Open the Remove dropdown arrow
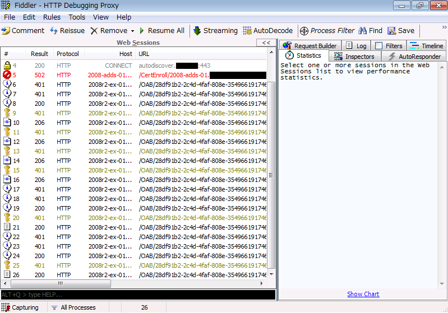 132,31
